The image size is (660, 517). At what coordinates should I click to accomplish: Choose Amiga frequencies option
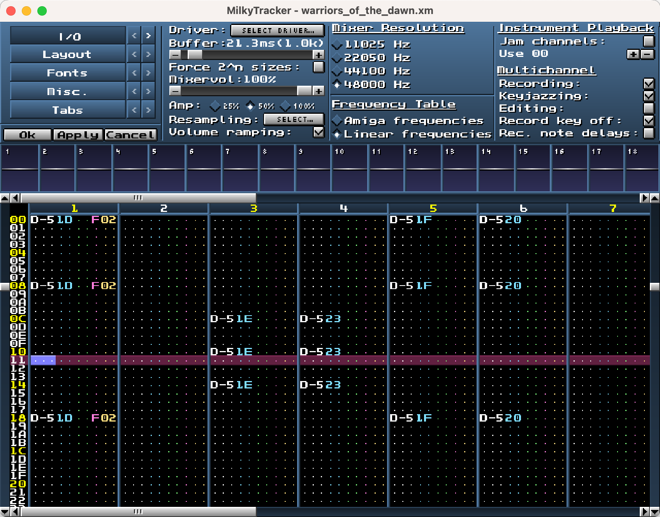tap(337, 121)
